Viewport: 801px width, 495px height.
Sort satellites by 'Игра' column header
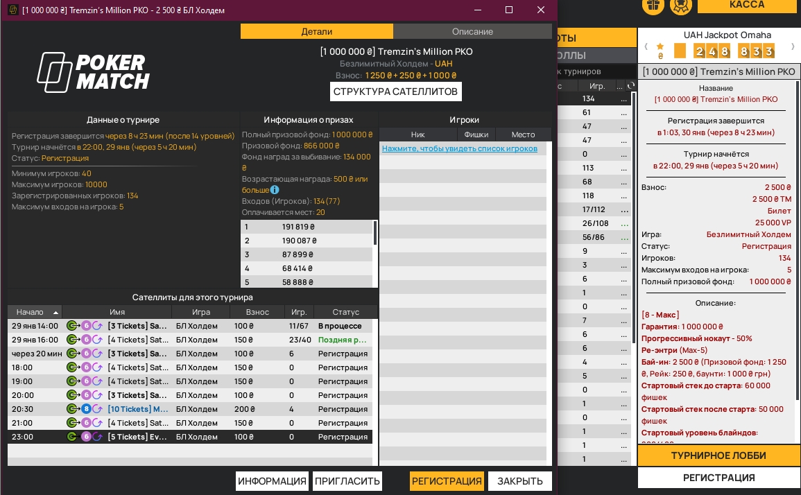(200, 311)
